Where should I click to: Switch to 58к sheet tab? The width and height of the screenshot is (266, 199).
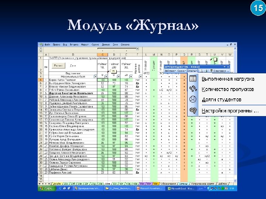click(x=156, y=184)
